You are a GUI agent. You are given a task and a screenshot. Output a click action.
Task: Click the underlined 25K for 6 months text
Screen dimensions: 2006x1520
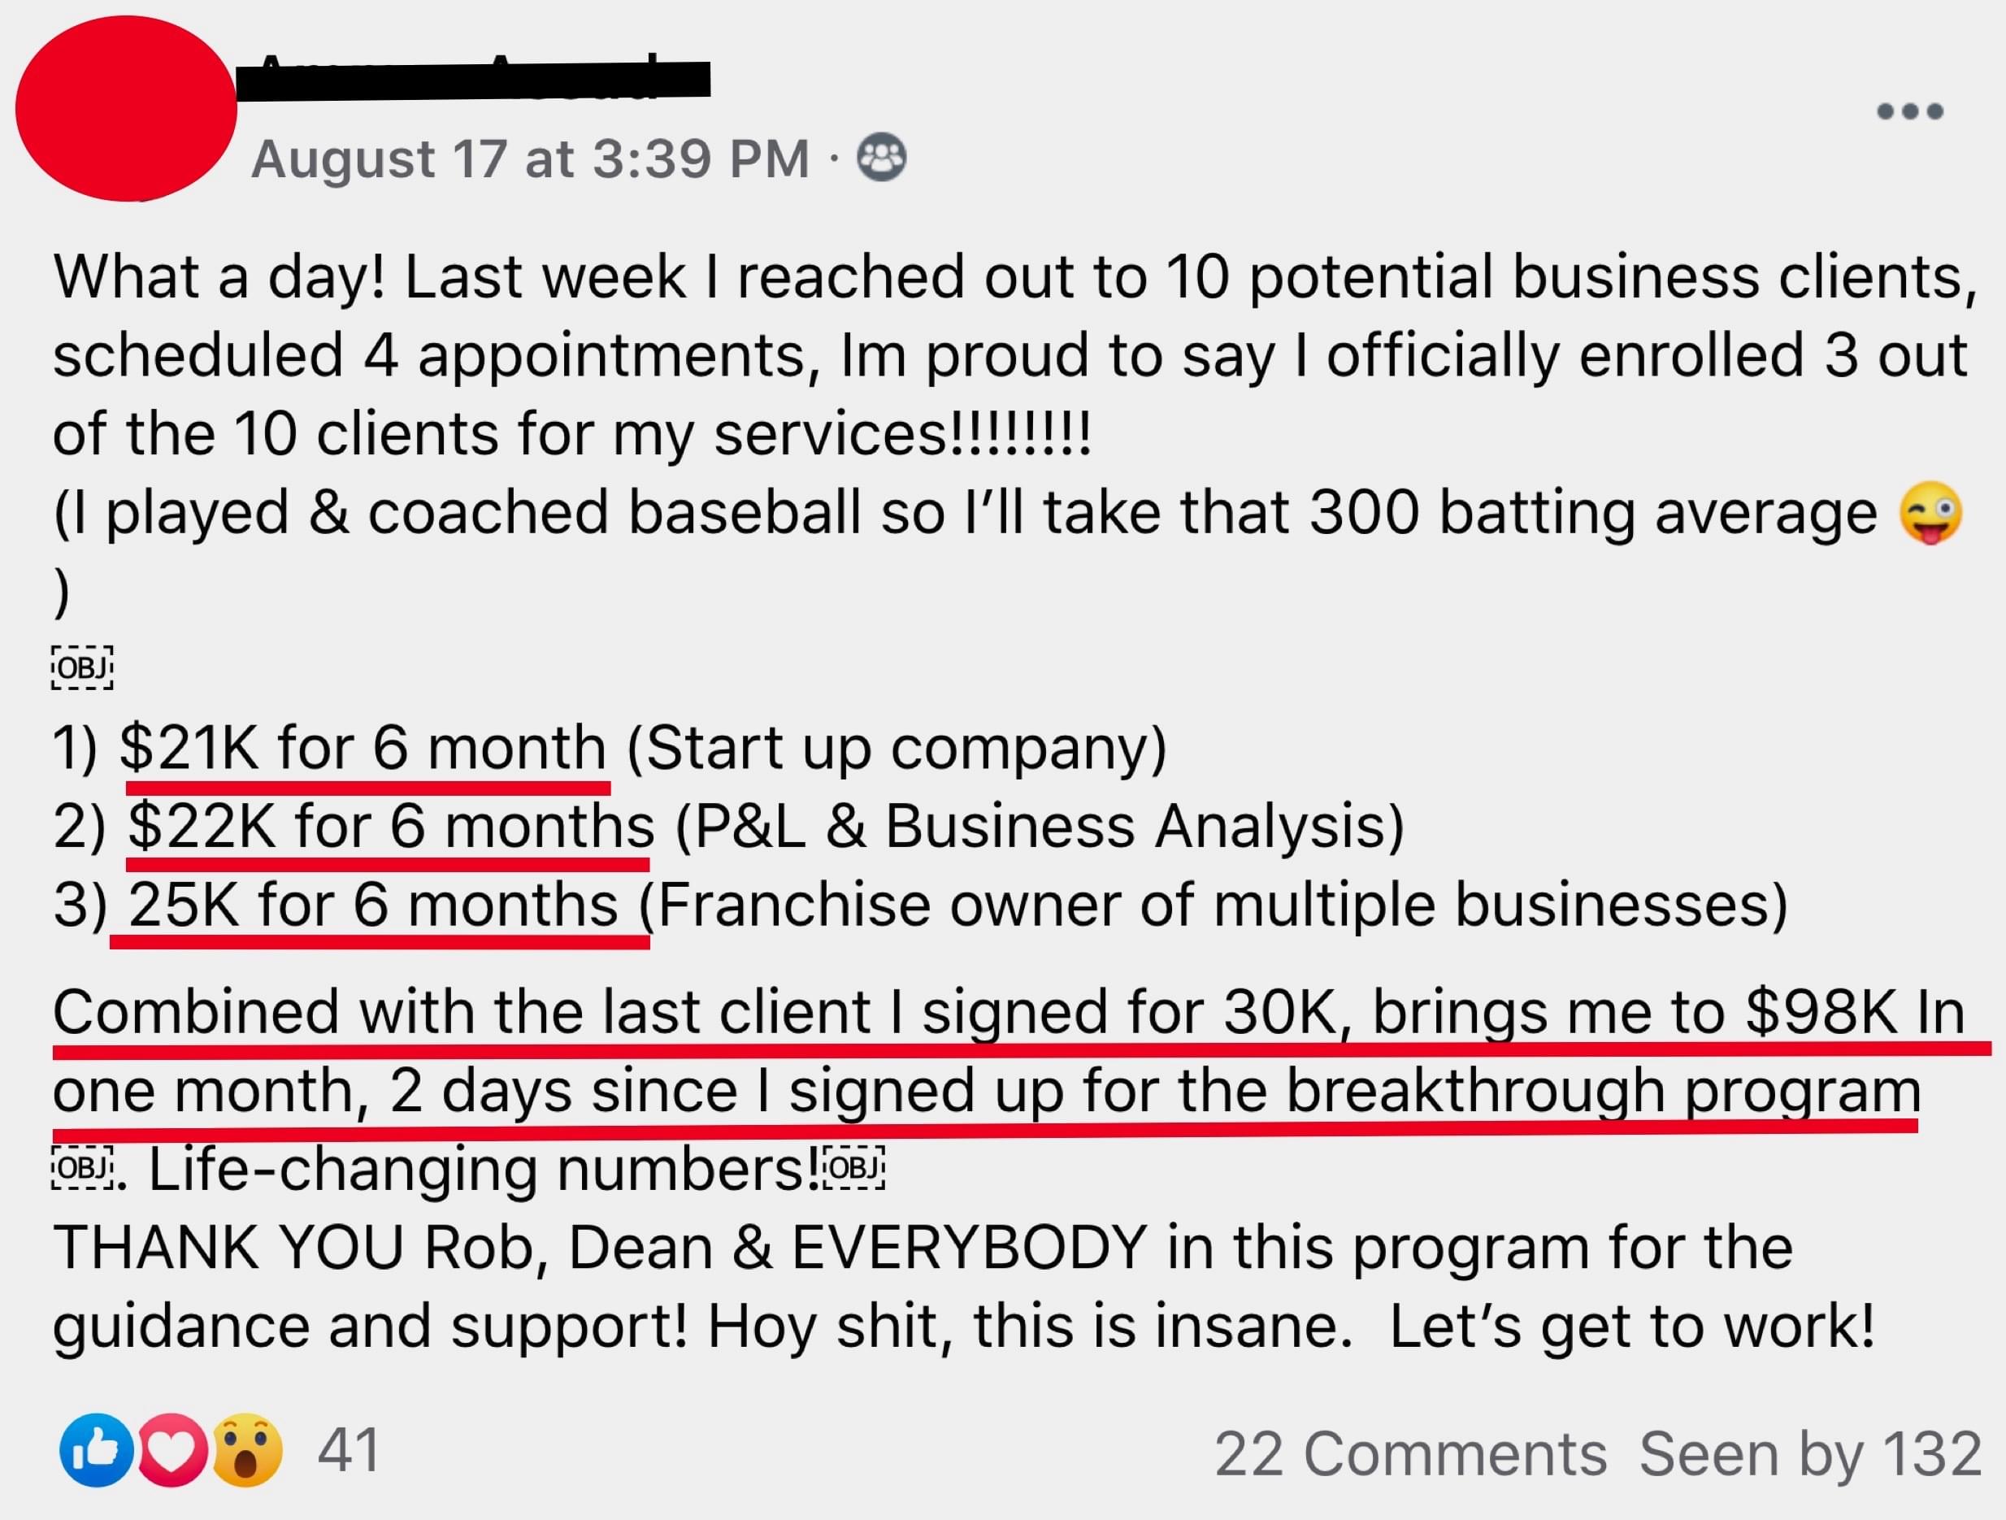coord(374,905)
